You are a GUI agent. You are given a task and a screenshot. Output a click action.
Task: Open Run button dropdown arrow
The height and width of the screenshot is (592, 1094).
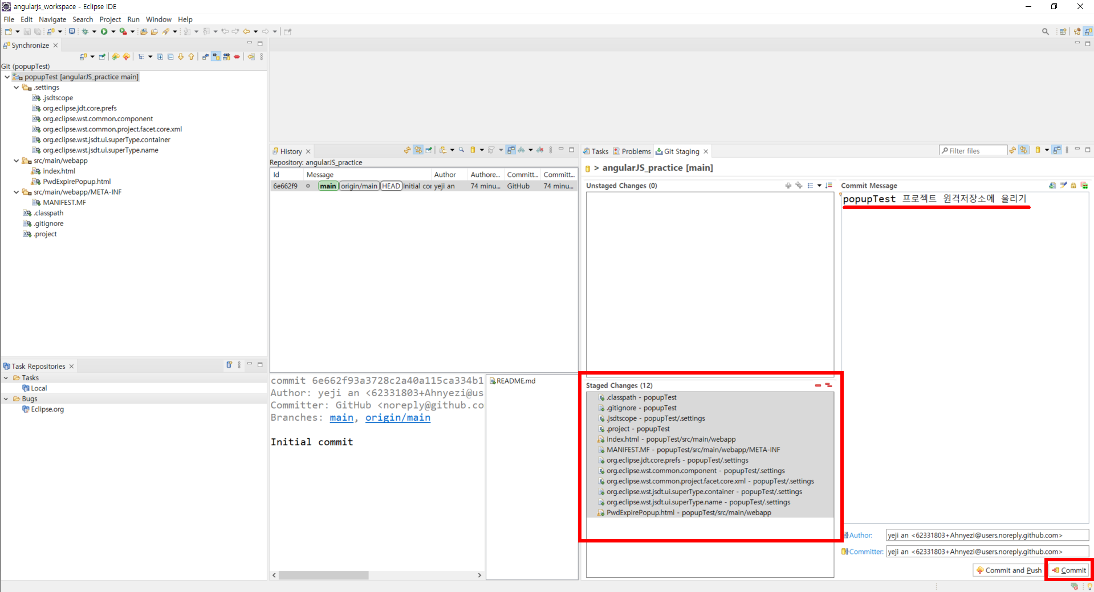click(x=113, y=31)
